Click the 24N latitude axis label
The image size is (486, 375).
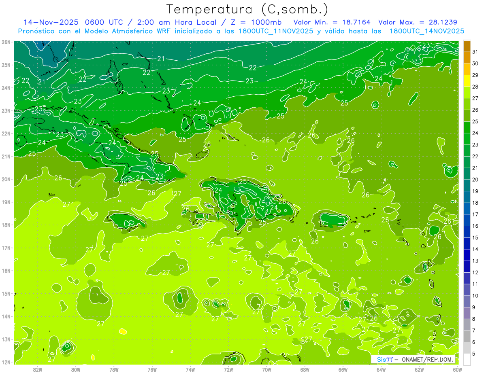[6, 88]
